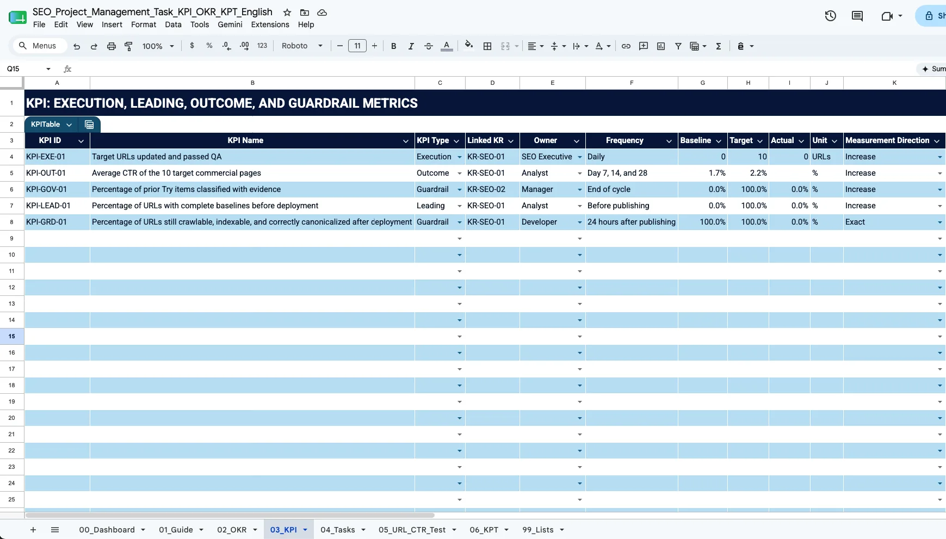Add a new sheet
This screenshot has width=946, height=539.
click(x=33, y=530)
